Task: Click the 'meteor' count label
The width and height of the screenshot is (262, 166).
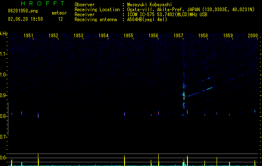Action: click(59, 13)
